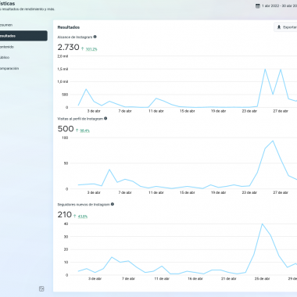This screenshot has width=297, height=297.
Task: Click the calendar icon by date range
Action: point(258,5)
